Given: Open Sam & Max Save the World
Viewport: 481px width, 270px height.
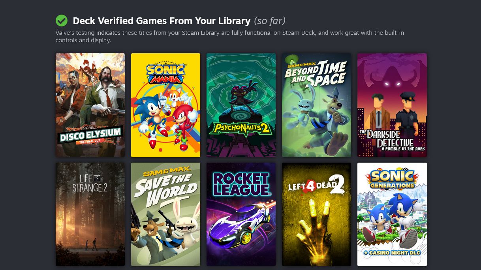Looking at the screenshot, I should [x=165, y=214].
